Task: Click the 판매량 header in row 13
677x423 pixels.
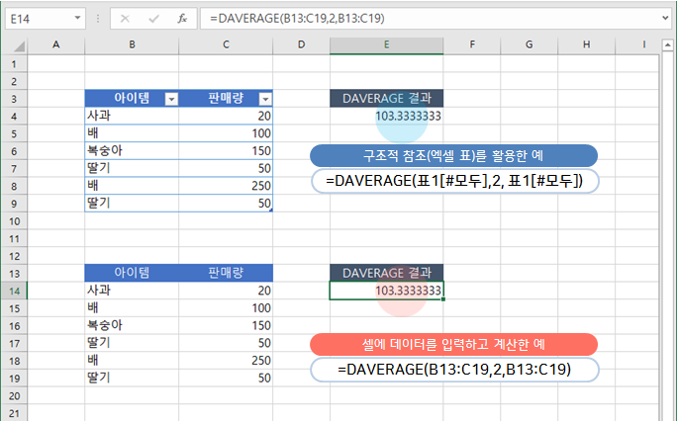Action: tap(226, 273)
